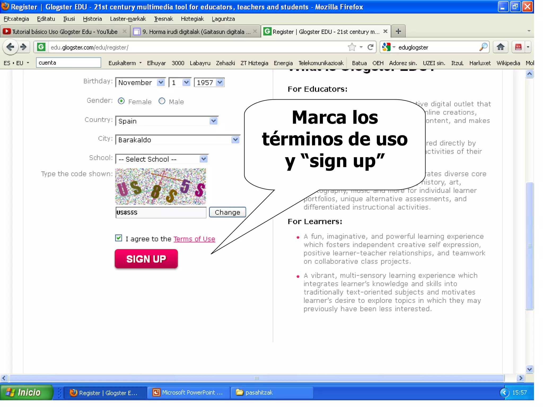Open the Laster-markak menu

(x=128, y=19)
